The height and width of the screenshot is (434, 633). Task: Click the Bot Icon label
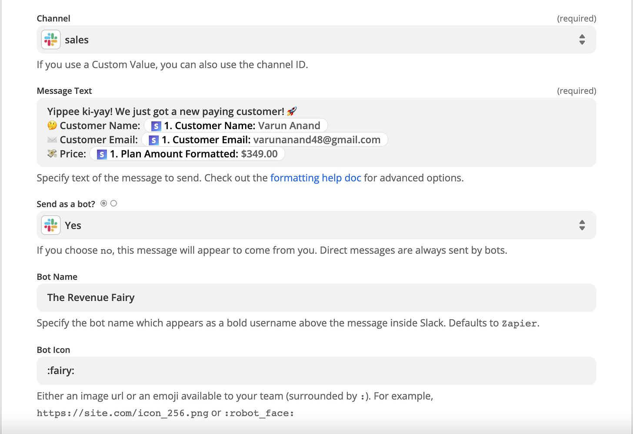tap(53, 350)
